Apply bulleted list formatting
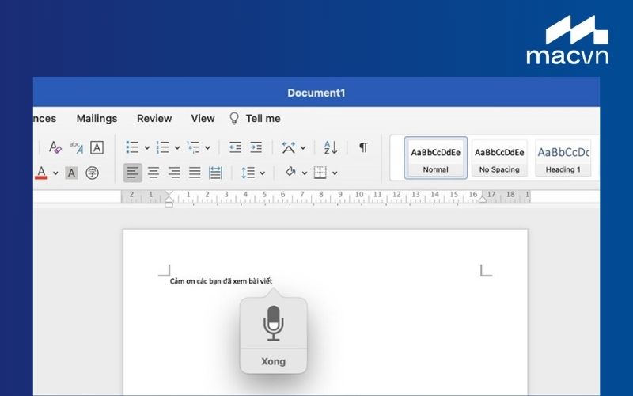This screenshot has width=633, height=396. coord(132,147)
